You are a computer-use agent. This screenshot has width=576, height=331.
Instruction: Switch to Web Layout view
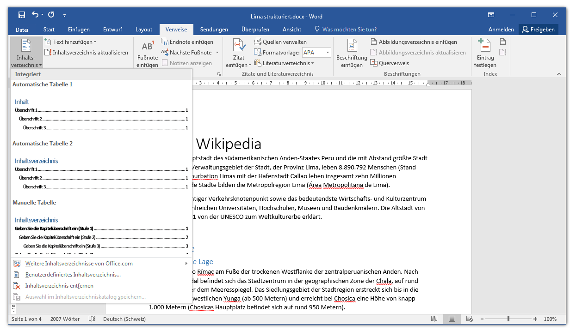coord(469,319)
